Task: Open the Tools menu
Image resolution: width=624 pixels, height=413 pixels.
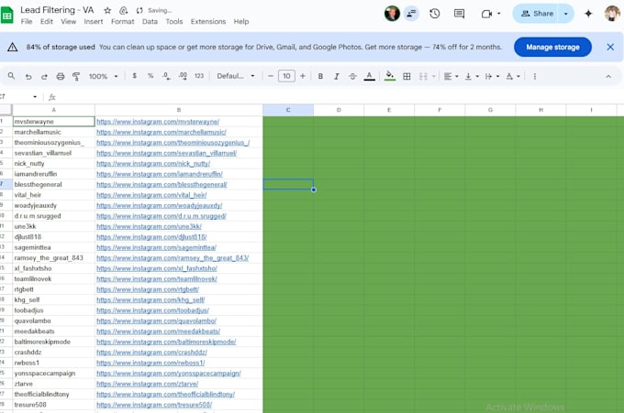Action: [x=174, y=21]
